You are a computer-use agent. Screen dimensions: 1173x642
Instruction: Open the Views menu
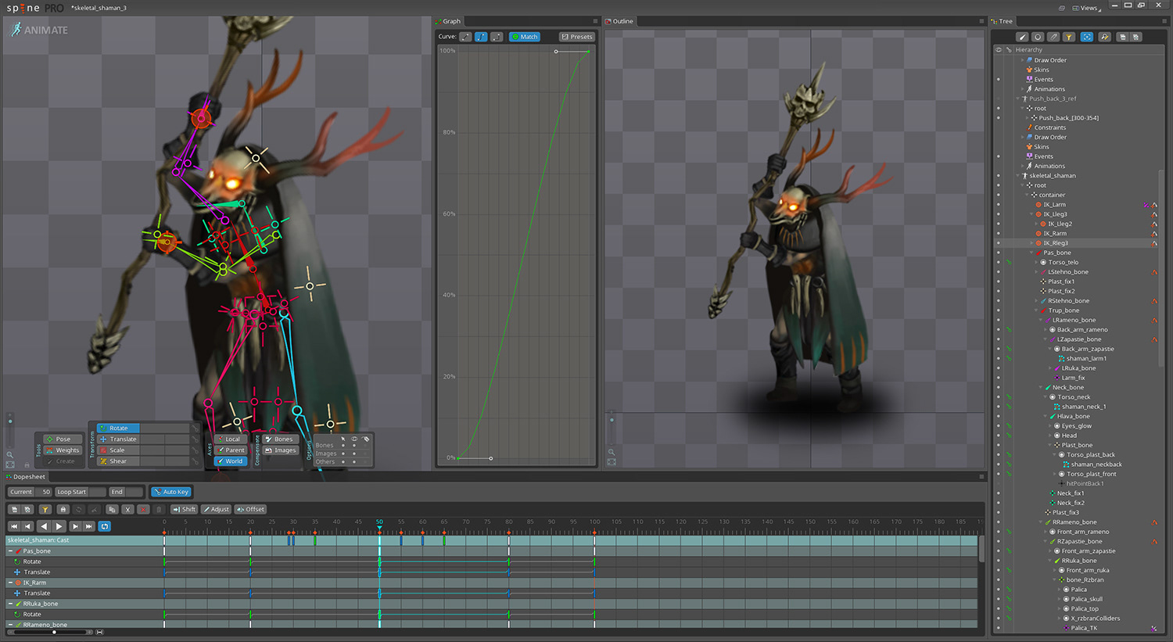pos(1087,8)
